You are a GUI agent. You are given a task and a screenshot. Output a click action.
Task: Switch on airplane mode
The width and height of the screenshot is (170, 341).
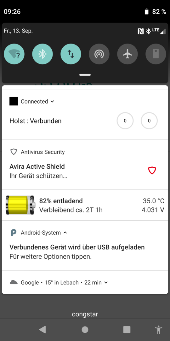[127, 54]
